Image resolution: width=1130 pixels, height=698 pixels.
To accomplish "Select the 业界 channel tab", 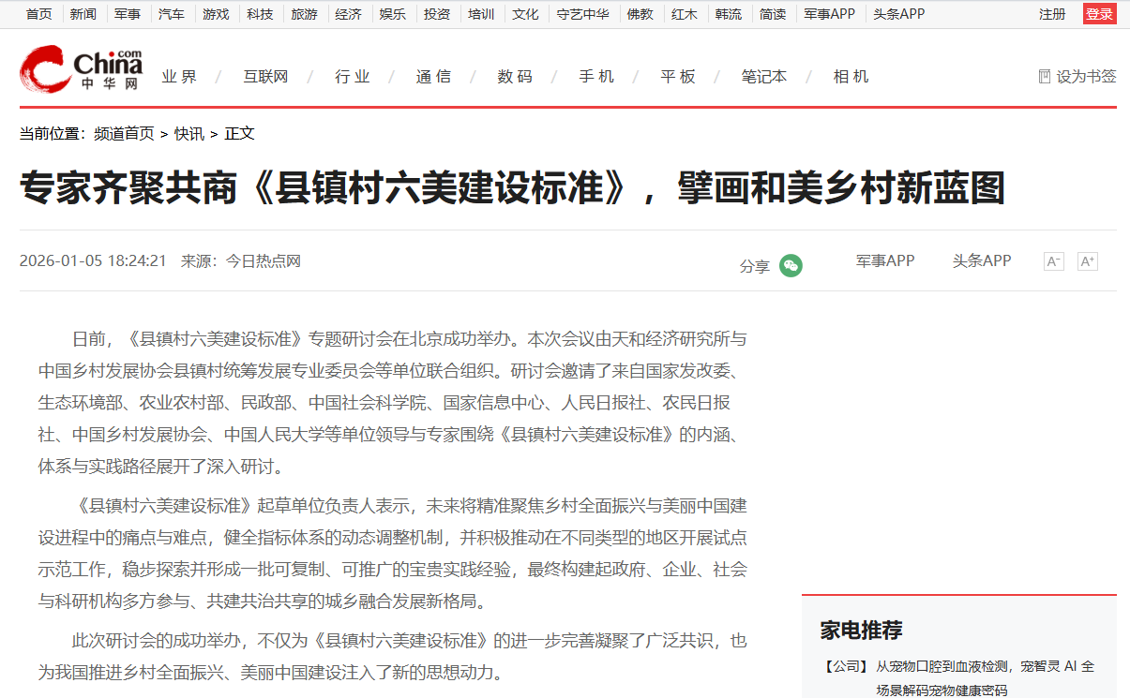I will point(179,77).
